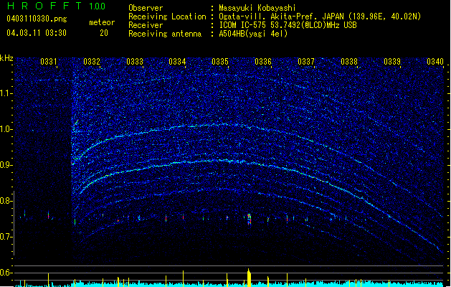Click the Ogata-vill. Akita-Pref. JAPAN location text
The width and height of the screenshot is (451, 287).
[x=320, y=17]
